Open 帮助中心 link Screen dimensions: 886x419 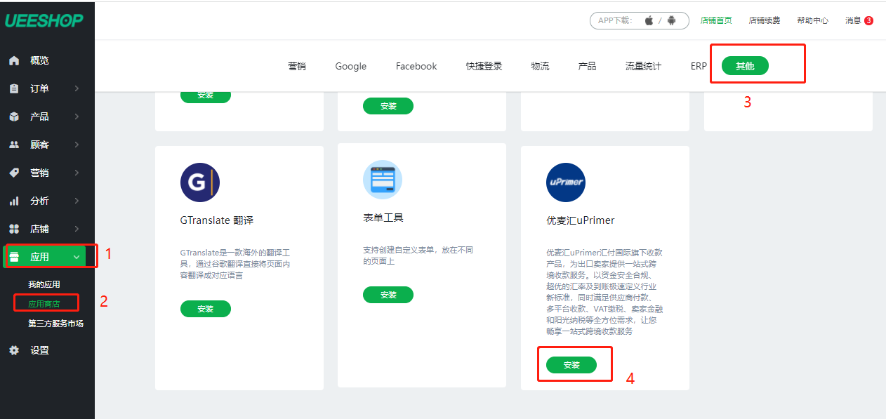pos(812,20)
